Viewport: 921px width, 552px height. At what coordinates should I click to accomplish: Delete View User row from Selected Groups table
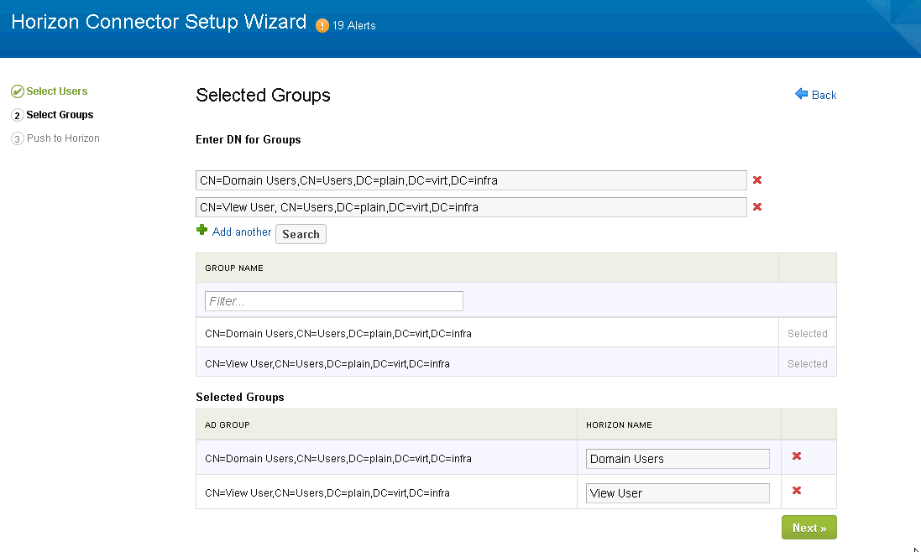point(796,491)
